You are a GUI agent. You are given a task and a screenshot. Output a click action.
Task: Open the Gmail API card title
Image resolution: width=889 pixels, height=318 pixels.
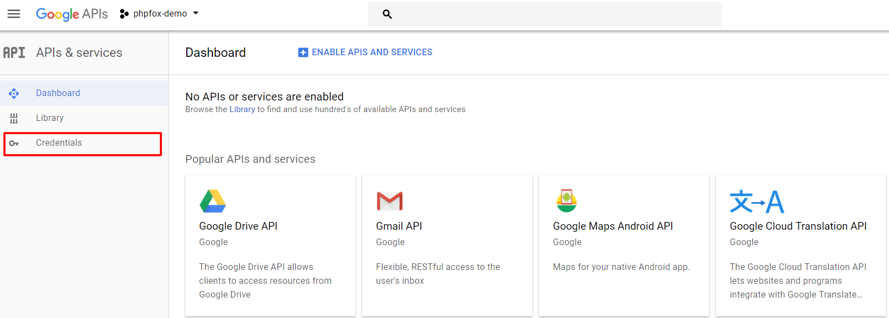coord(399,226)
